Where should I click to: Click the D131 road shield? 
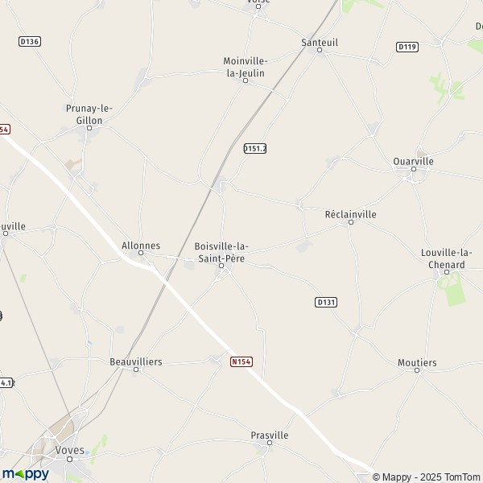[326, 302]
